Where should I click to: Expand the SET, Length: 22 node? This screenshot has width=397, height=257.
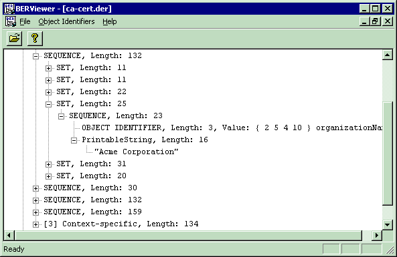(48, 92)
